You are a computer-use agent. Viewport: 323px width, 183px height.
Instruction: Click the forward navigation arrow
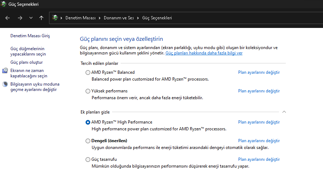[20, 18]
